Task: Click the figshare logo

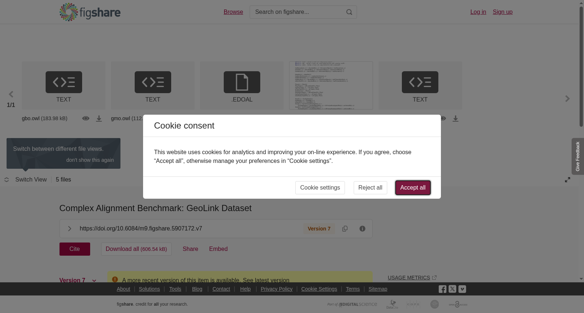Action: click(90, 12)
